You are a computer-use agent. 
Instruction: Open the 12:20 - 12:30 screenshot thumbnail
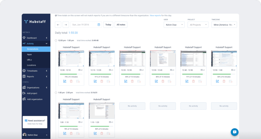point(132,58)
